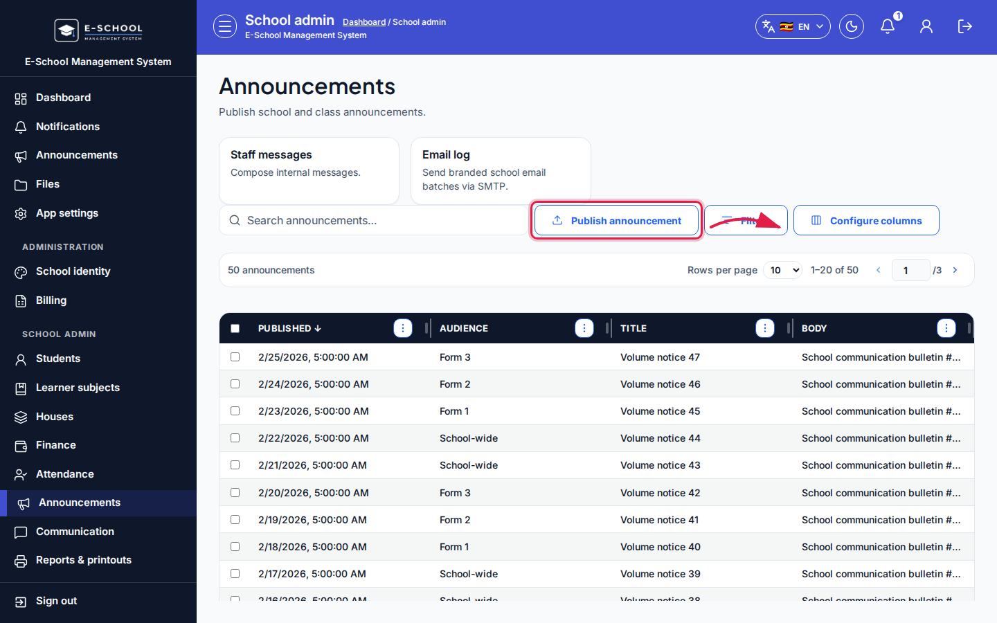Screen dimensions: 997x623
Task: Click in the Search announcements field
Action: 373,220
